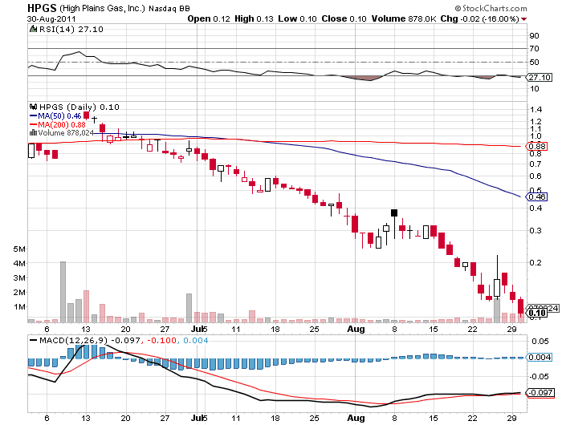Click the 27.10 RSI value tag on right axis

click(540, 77)
